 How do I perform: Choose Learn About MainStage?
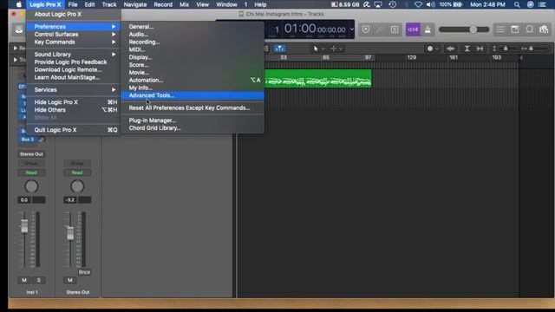(x=73, y=77)
